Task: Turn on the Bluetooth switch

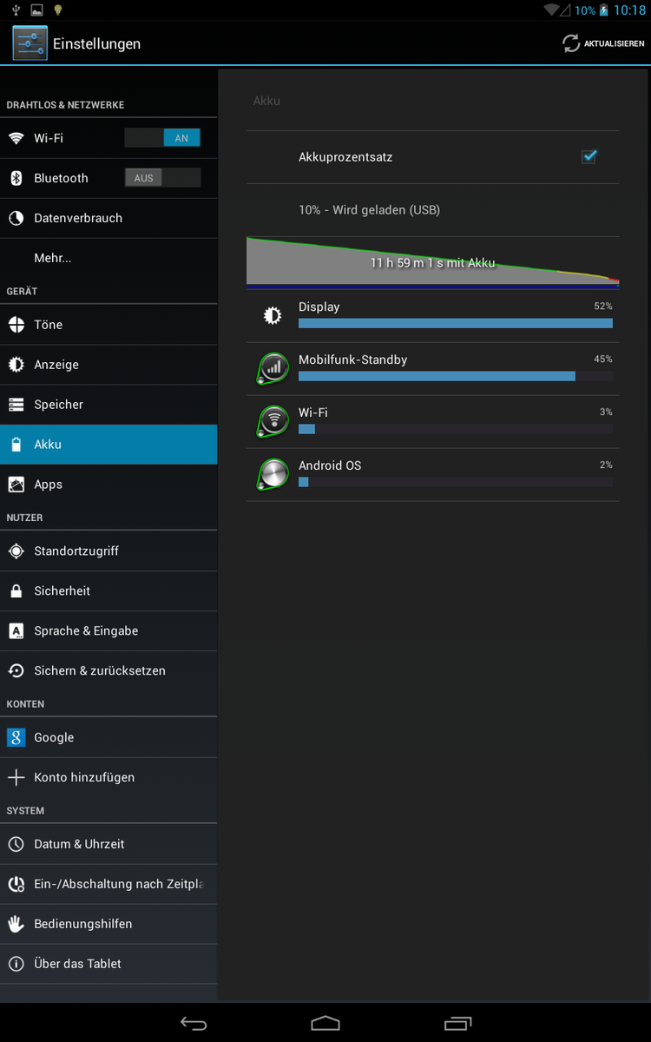Action: click(x=162, y=178)
